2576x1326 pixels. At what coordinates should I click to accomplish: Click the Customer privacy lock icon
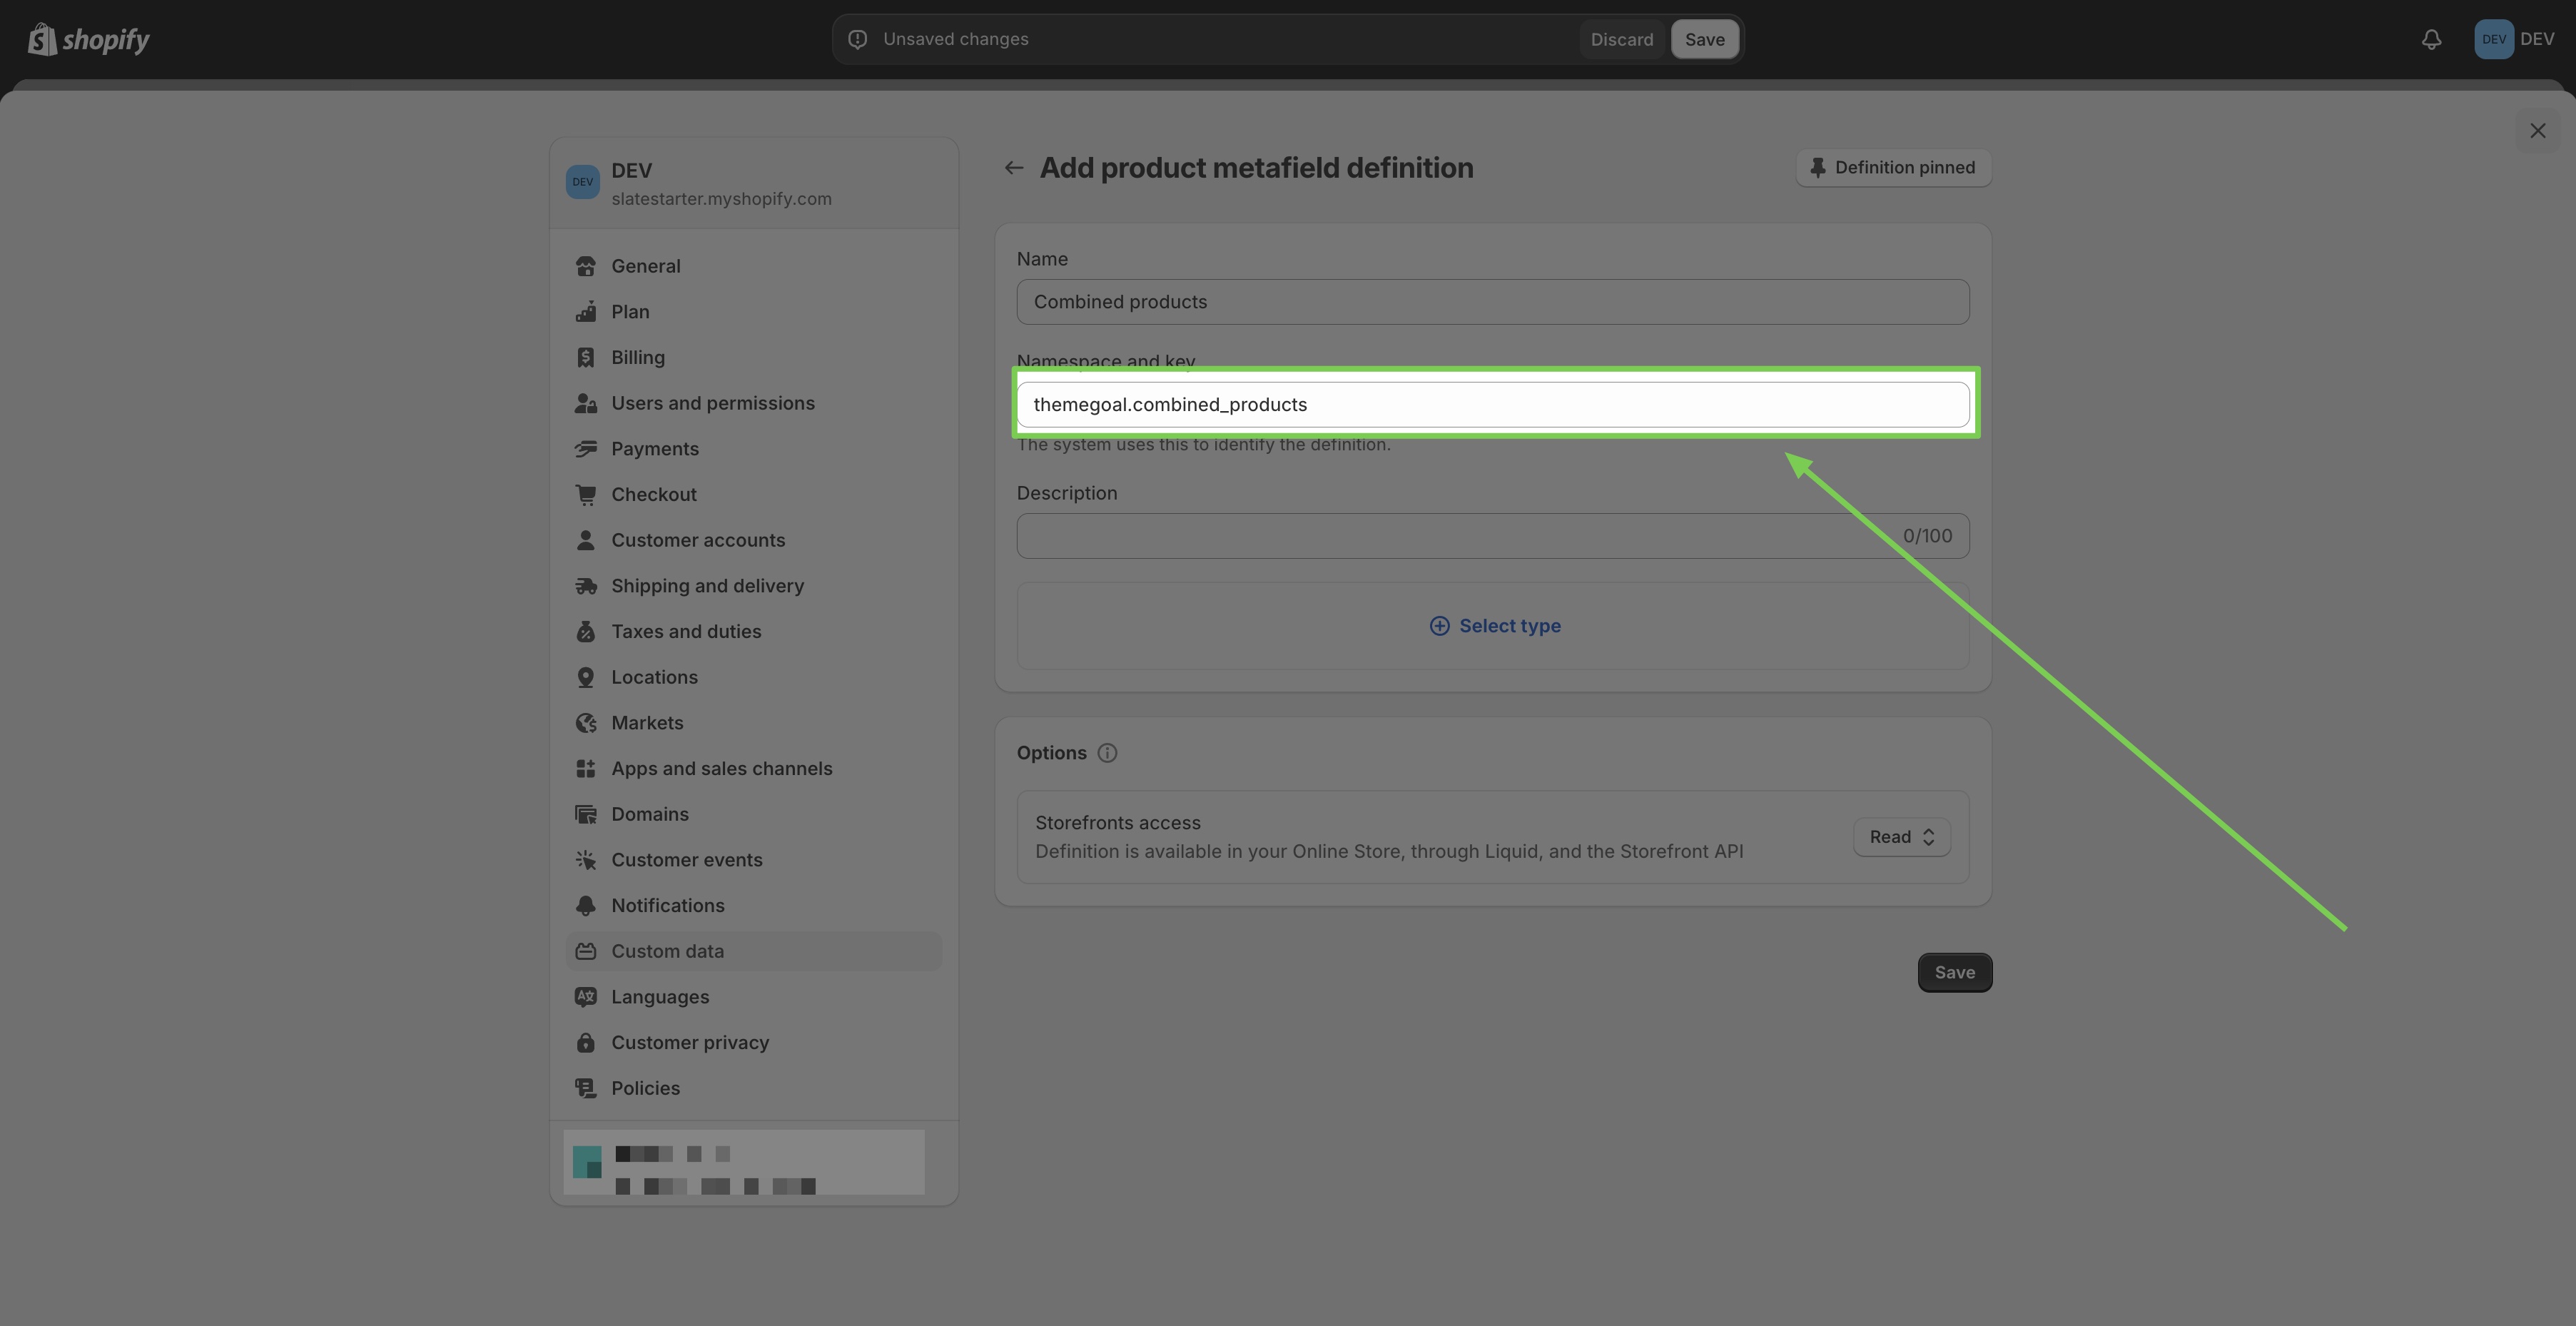[586, 1043]
